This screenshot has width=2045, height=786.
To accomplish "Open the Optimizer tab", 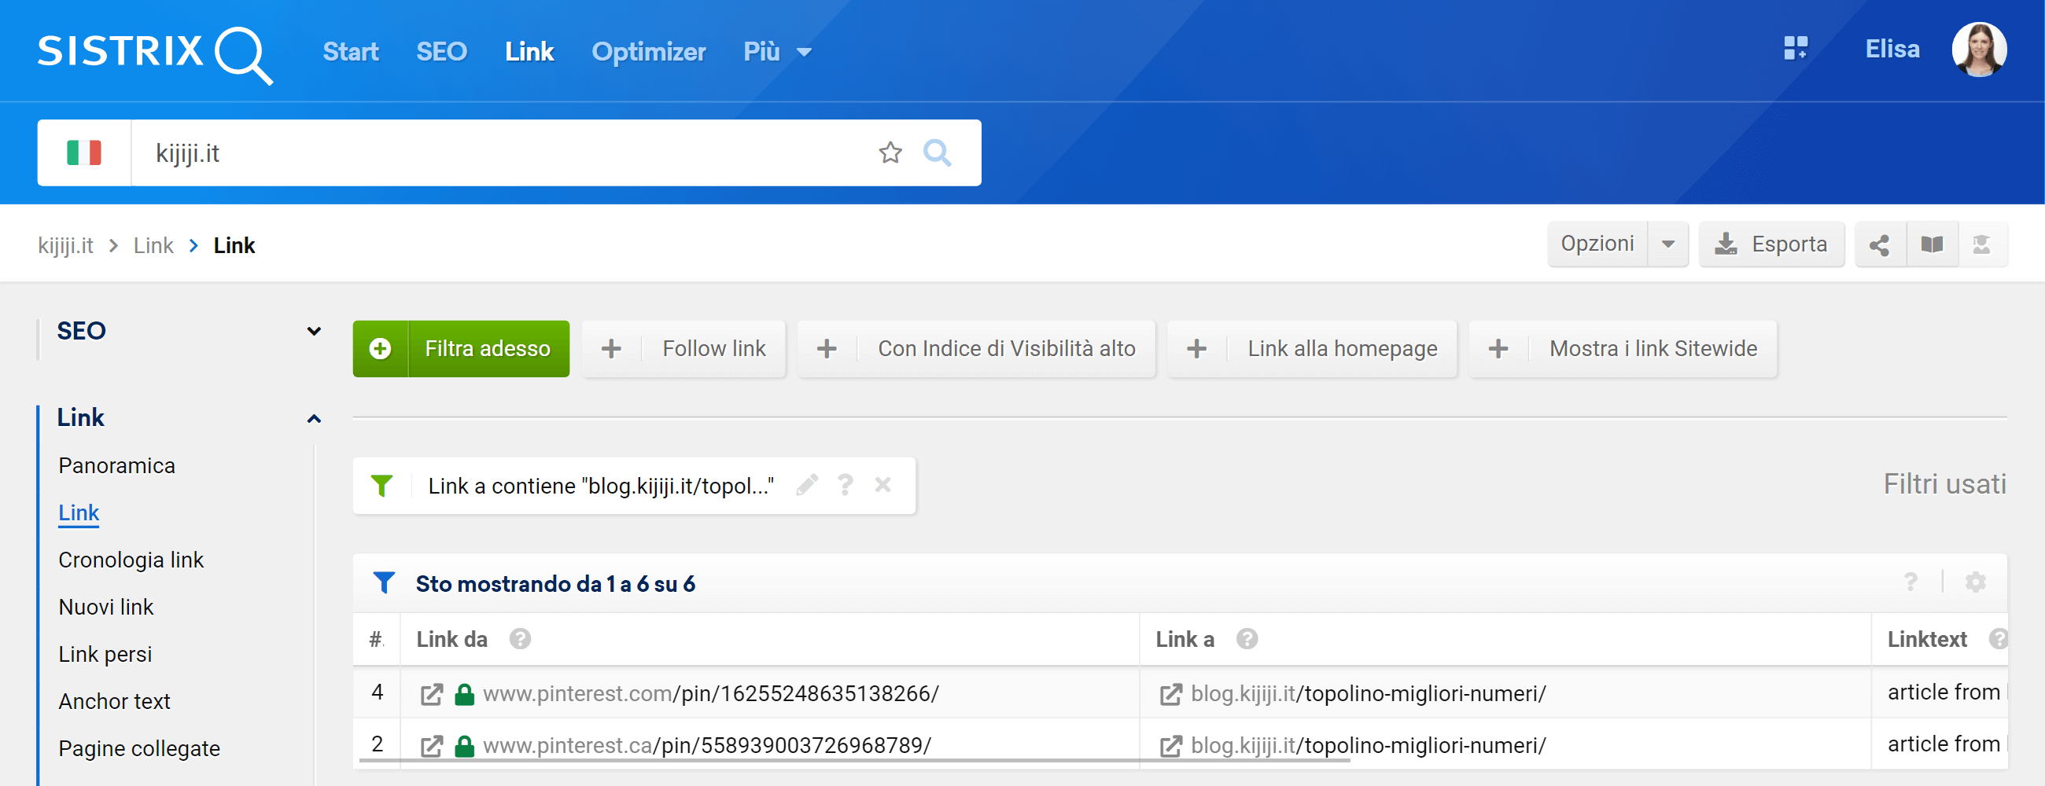I will point(648,53).
